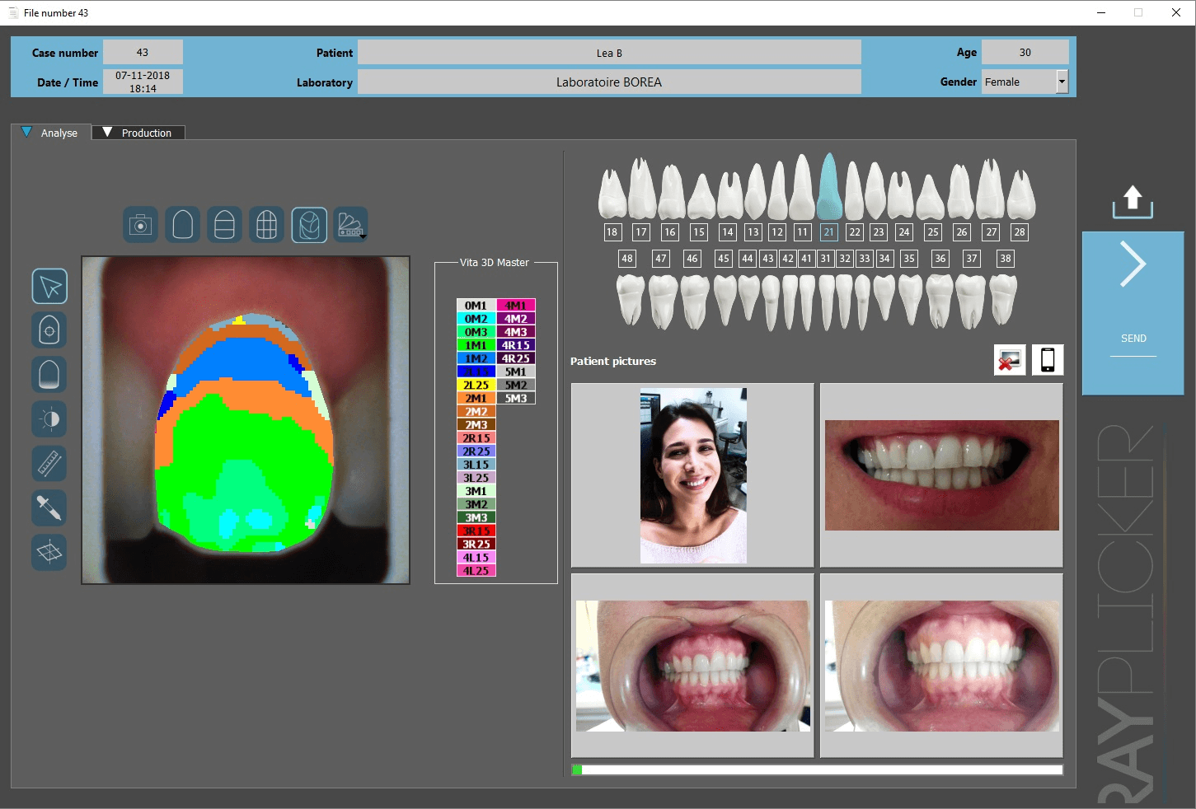Select the tooth translucency gradient tool

49,375
